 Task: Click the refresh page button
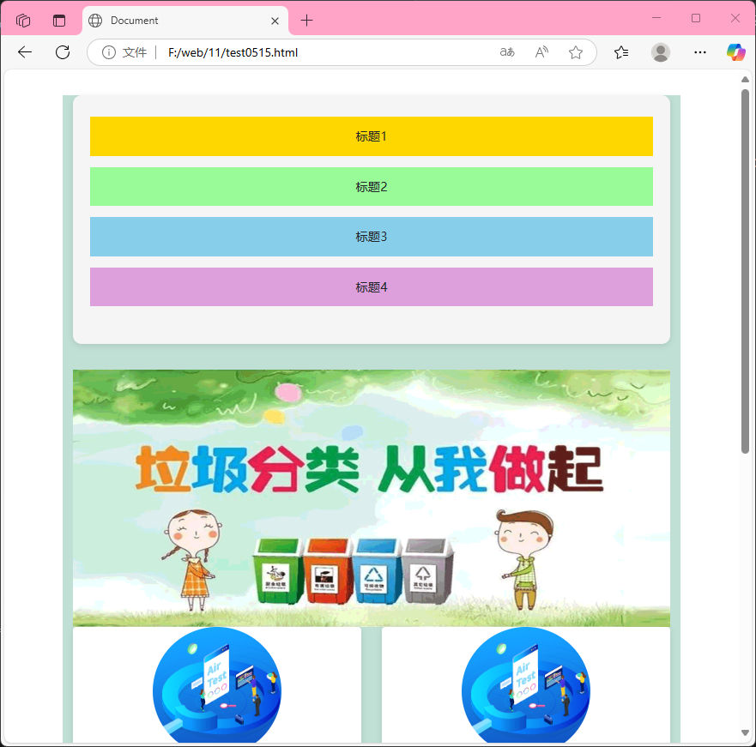click(62, 52)
